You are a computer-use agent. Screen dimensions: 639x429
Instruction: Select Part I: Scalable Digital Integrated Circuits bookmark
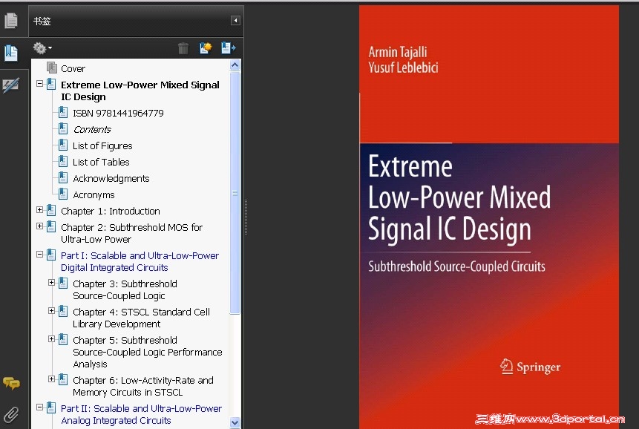pyautogui.click(x=140, y=261)
